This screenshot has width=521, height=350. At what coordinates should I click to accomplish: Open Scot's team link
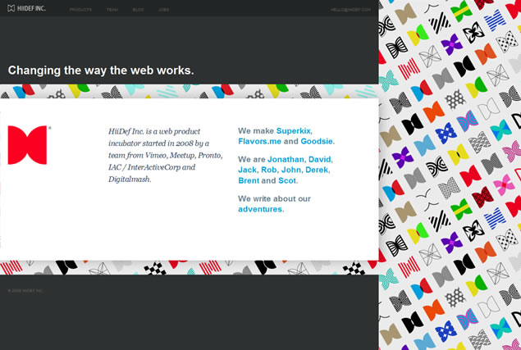coord(287,180)
